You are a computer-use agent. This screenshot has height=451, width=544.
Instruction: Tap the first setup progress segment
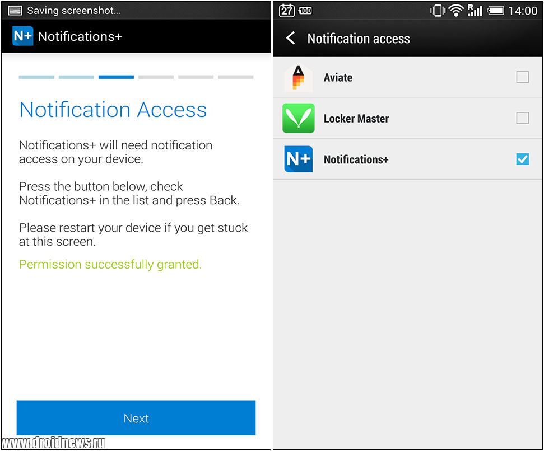pyautogui.click(x=36, y=77)
